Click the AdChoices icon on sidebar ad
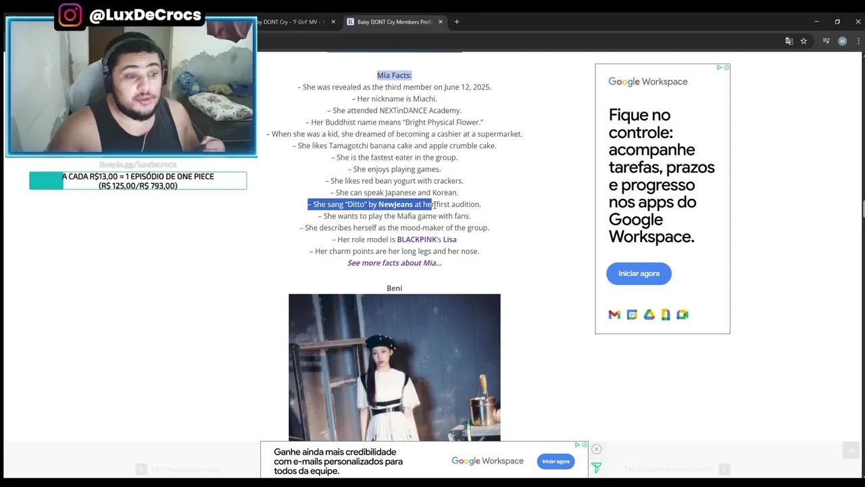This screenshot has width=865, height=487. pos(720,68)
